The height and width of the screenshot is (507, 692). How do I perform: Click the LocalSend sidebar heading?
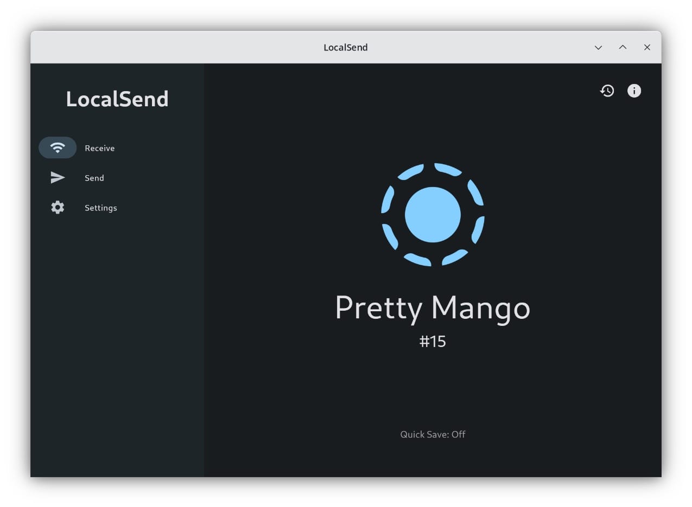(x=117, y=99)
